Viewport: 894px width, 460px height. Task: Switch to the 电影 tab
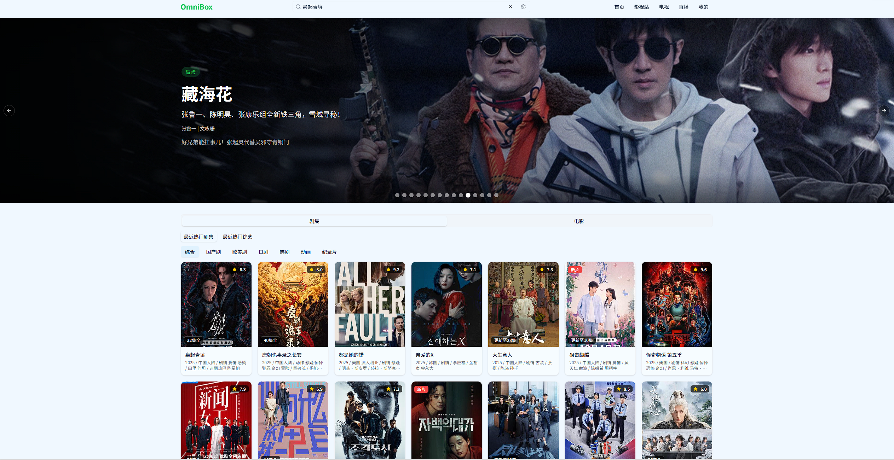coord(579,221)
